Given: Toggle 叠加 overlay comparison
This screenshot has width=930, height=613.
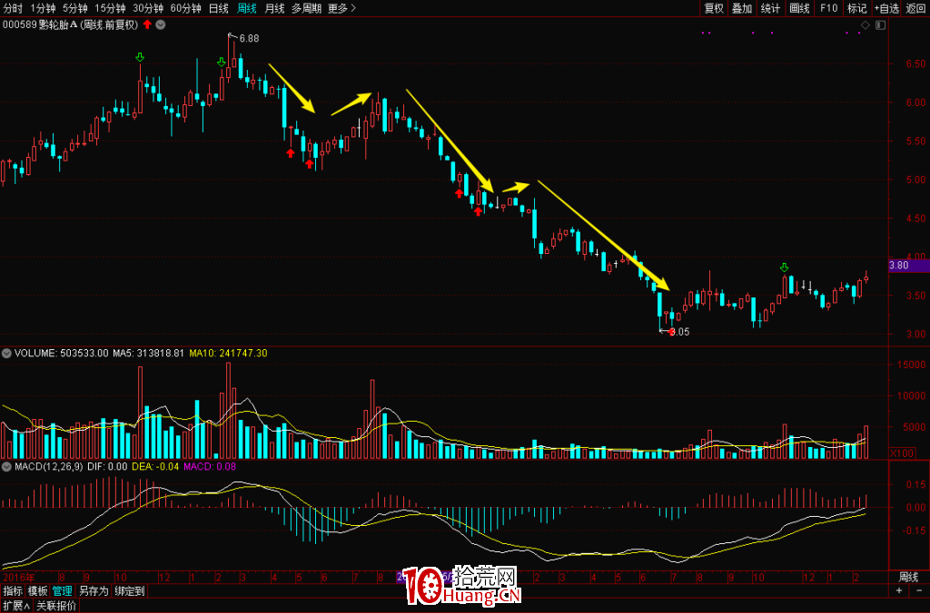Looking at the screenshot, I should (x=742, y=8).
